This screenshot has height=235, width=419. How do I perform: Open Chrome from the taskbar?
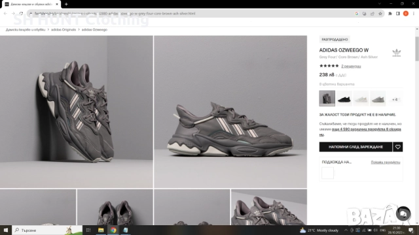click(113, 230)
